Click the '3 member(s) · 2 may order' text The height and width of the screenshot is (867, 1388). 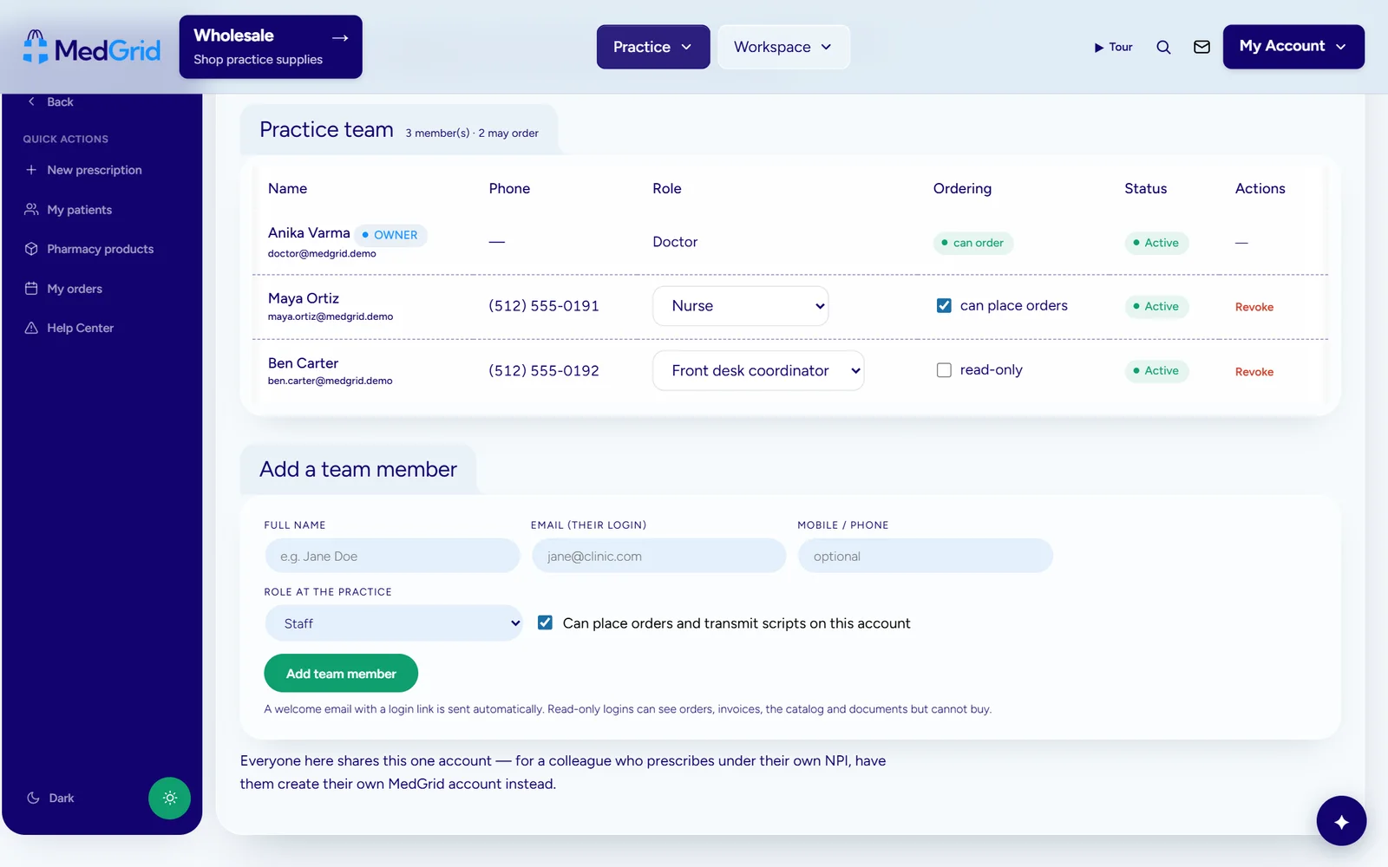pos(472,133)
